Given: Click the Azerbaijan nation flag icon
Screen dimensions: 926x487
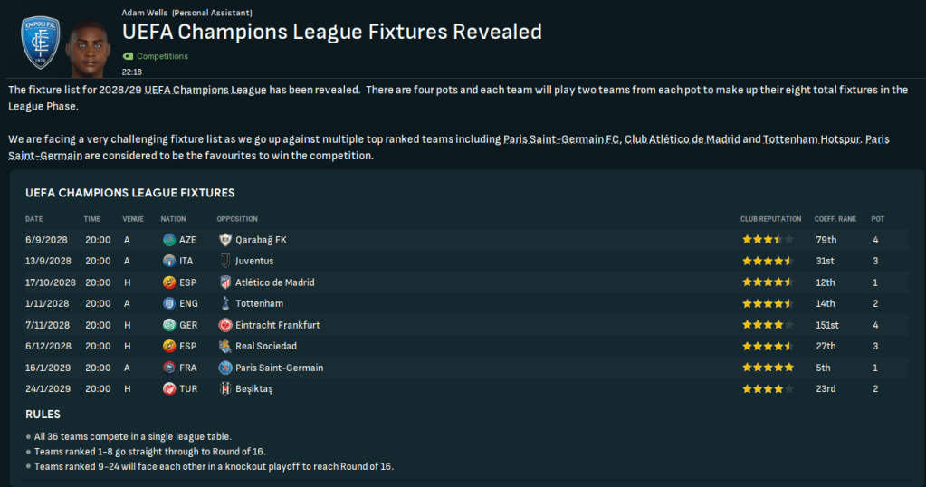Looking at the screenshot, I should pyautogui.click(x=168, y=240).
